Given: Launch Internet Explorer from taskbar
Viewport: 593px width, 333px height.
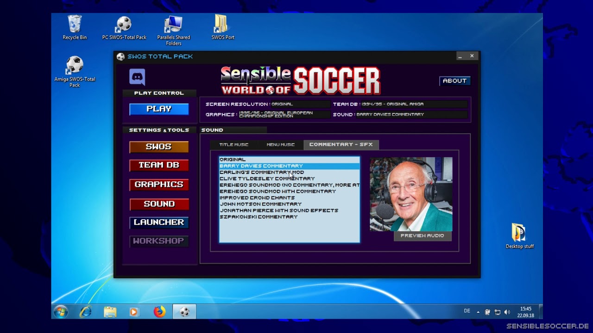Looking at the screenshot, I should tap(86, 312).
